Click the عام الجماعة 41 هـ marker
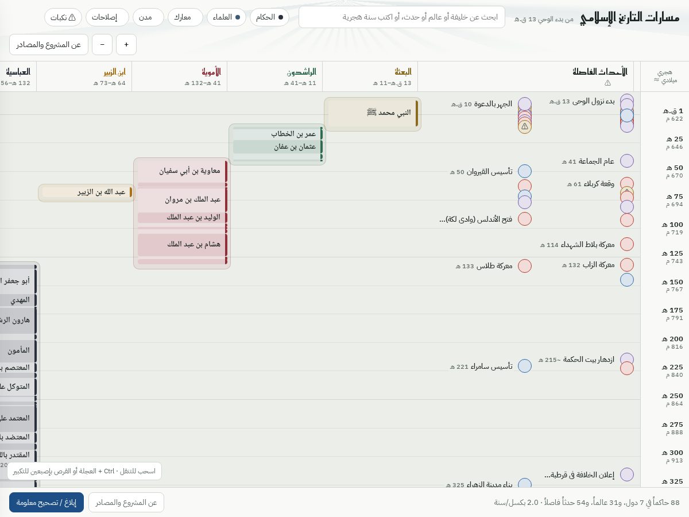Image resolution: width=689 pixels, height=517 pixels. [x=627, y=161]
